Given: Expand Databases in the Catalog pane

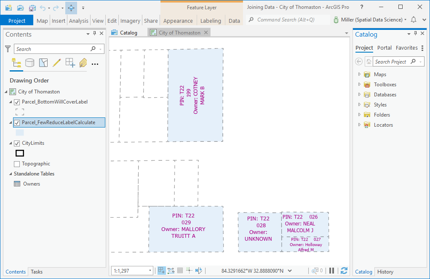Looking at the screenshot, I should pyautogui.click(x=359, y=94).
